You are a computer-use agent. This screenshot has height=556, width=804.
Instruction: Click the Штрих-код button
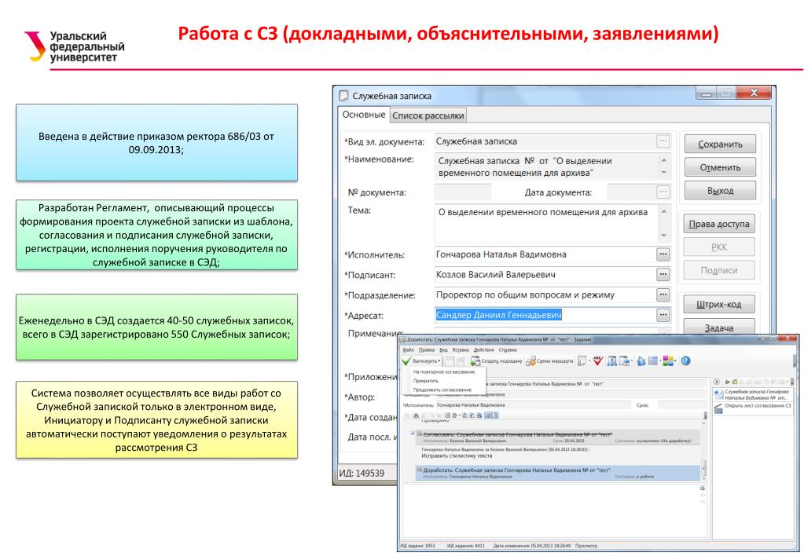pyautogui.click(x=719, y=305)
